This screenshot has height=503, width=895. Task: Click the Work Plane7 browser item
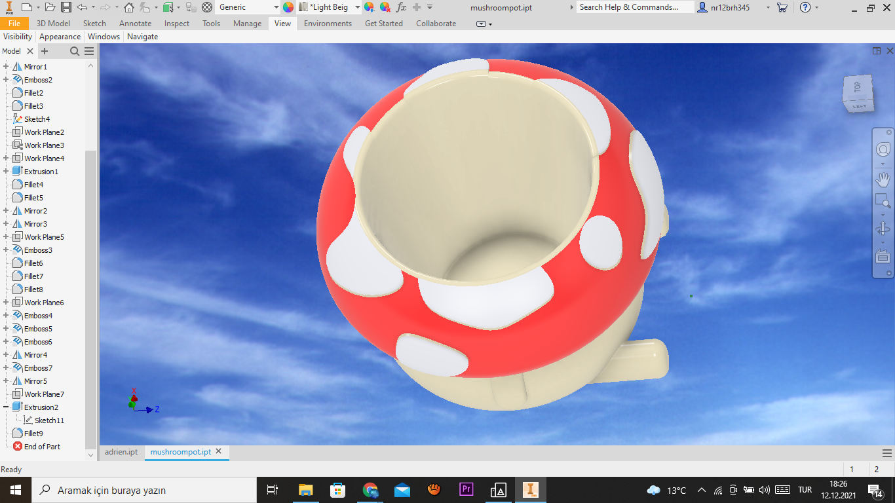tap(44, 394)
